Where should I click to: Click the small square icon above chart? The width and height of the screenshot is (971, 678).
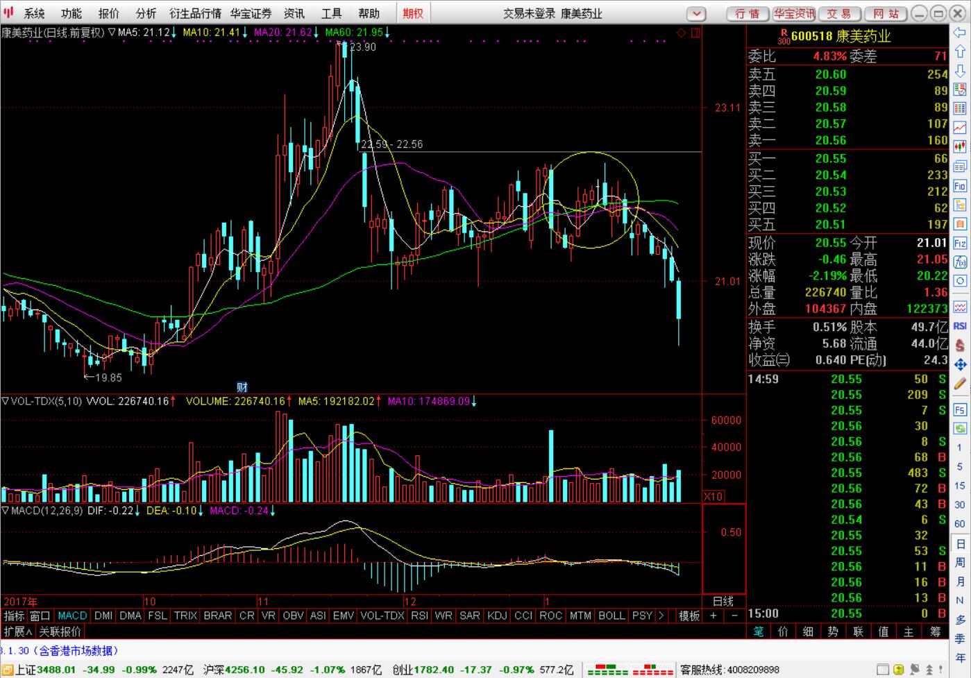tap(695, 33)
